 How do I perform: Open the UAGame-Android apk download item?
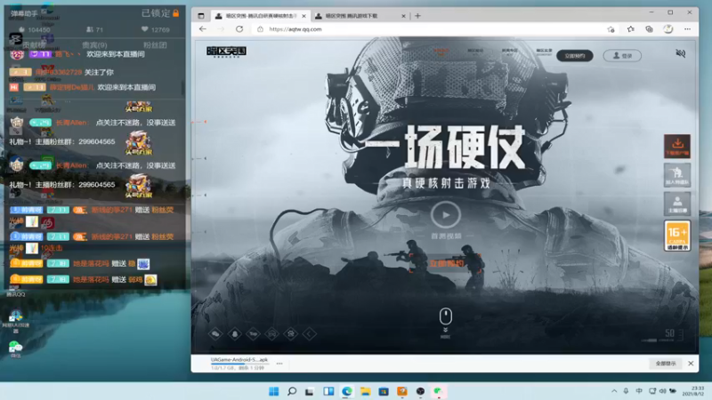[239, 364]
